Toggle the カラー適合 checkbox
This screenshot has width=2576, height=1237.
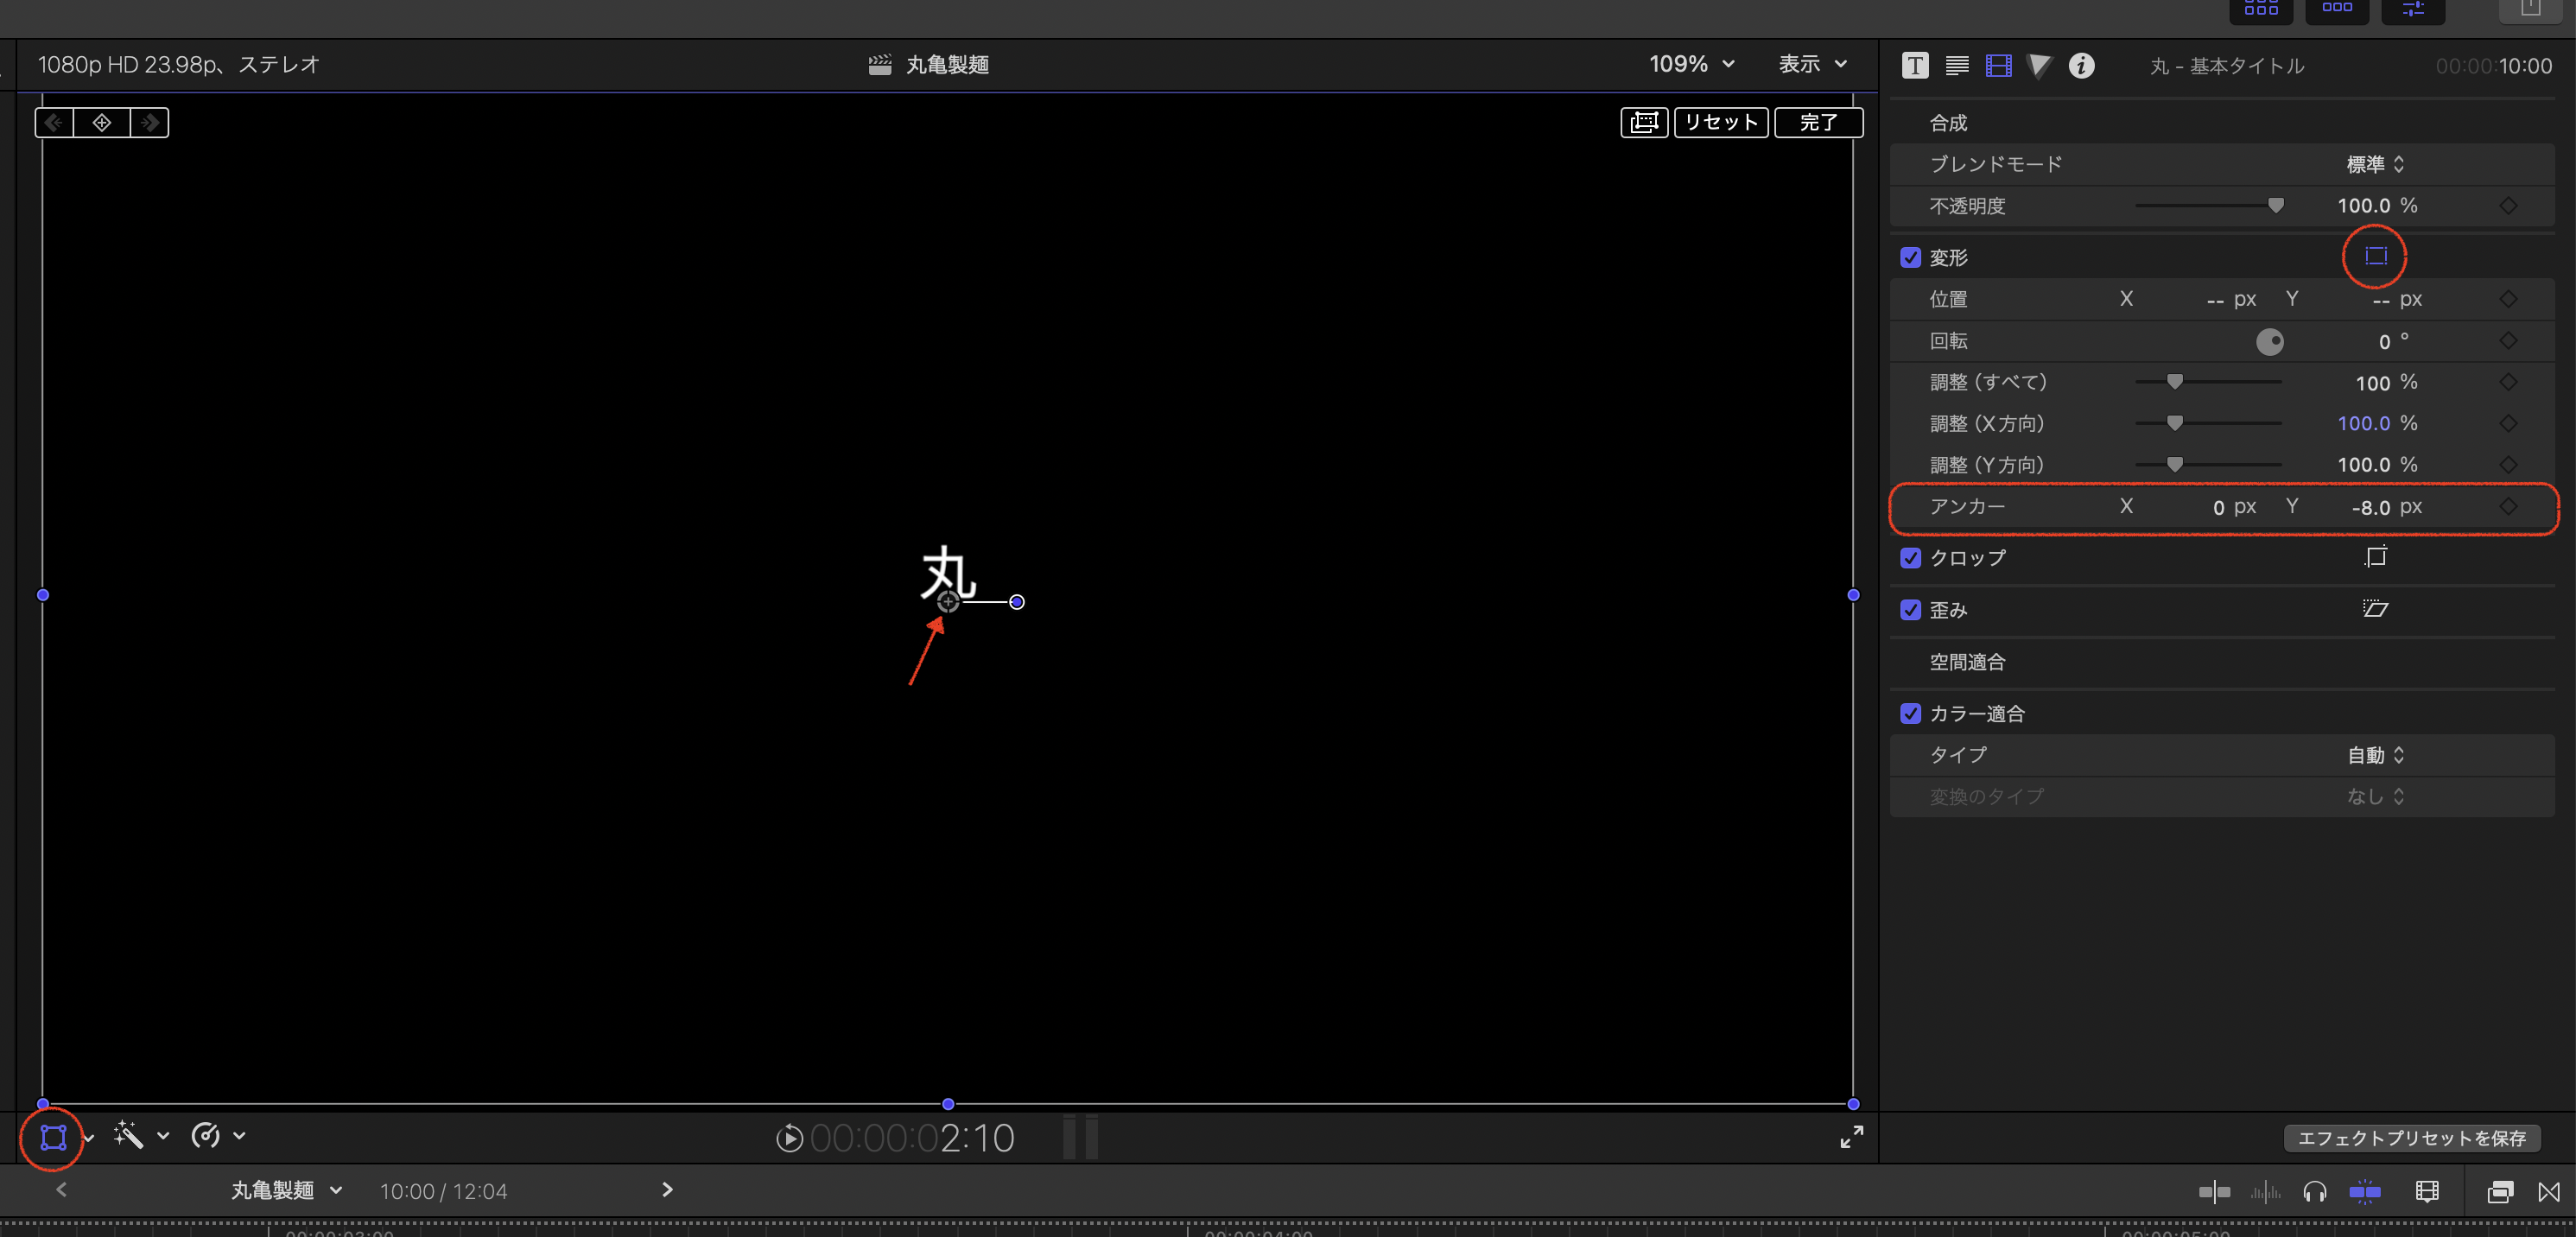[1910, 714]
